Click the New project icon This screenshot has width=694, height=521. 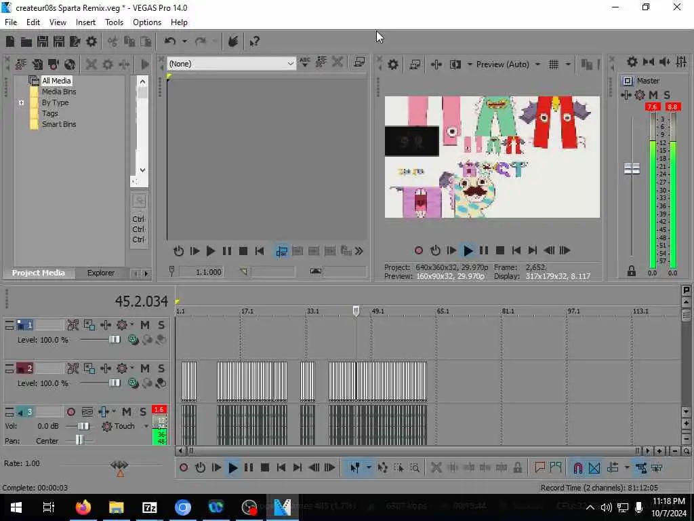click(9, 41)
